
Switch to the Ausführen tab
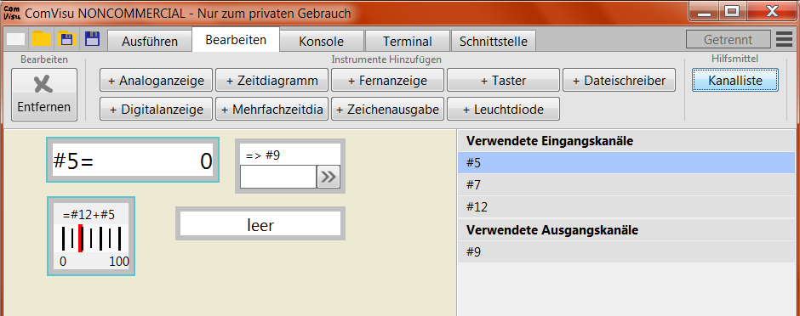[x=150, y=42]
